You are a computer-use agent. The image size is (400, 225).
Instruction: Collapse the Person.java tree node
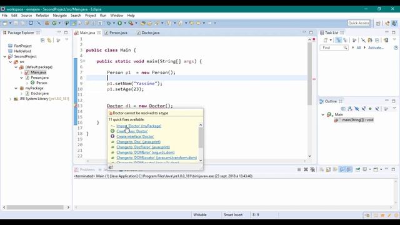tap(22, 77)
